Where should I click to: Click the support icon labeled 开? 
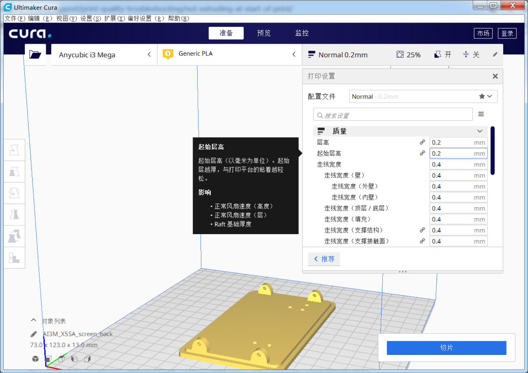coord(438,54)
